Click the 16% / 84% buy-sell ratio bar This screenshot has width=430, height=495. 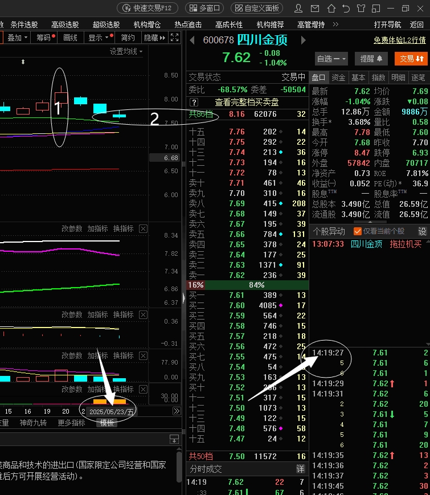click(248, 285)
